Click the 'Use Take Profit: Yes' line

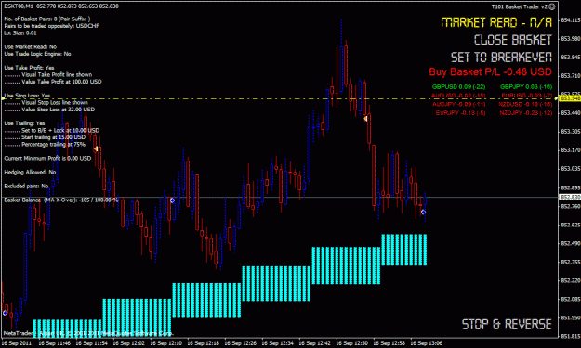tap(29, 68)
